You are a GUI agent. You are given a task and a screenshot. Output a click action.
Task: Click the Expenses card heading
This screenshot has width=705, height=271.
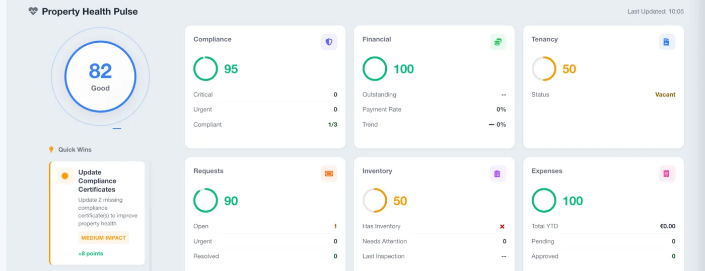point(547,171)
